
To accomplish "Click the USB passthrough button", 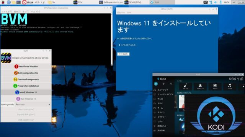I will [x=26, y=120].
